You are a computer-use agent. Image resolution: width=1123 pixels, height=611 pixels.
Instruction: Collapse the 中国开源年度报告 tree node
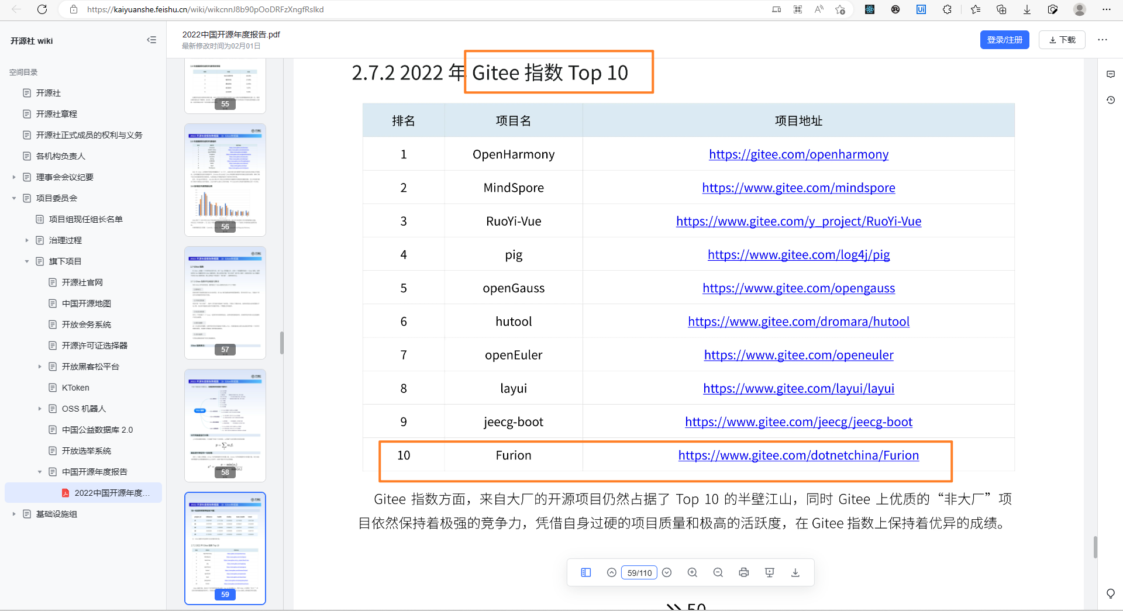point(40,472)
